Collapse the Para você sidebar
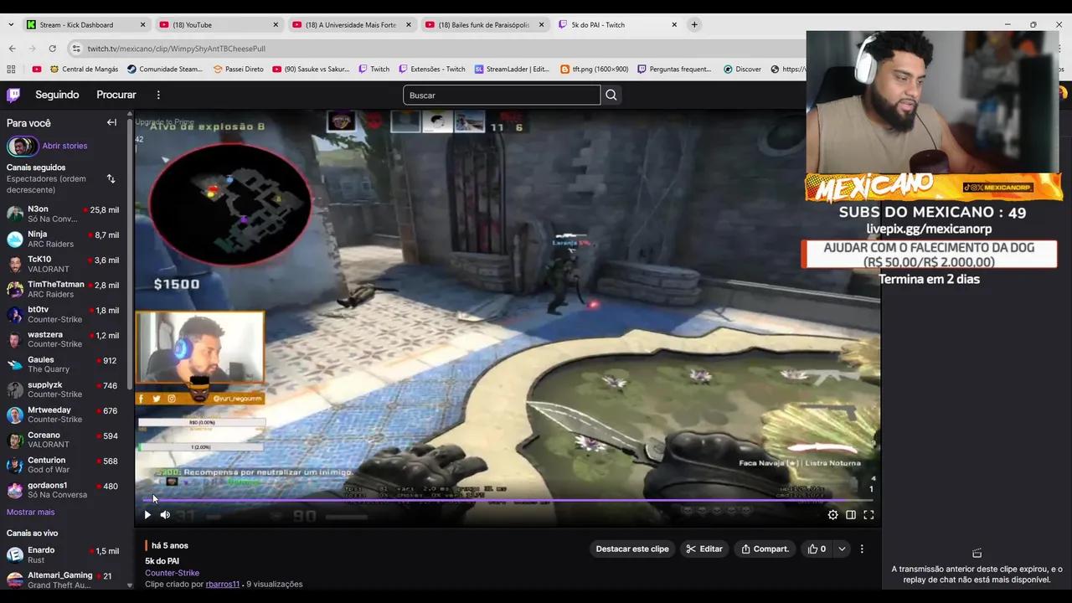The image size is (1072, 603). 111,122
